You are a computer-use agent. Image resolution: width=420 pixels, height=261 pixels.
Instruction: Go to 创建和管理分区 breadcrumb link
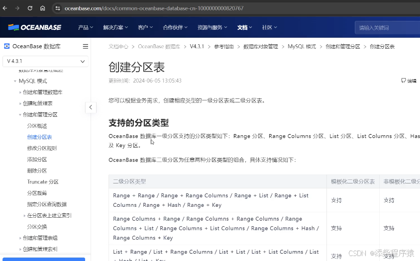click(343, 47)
